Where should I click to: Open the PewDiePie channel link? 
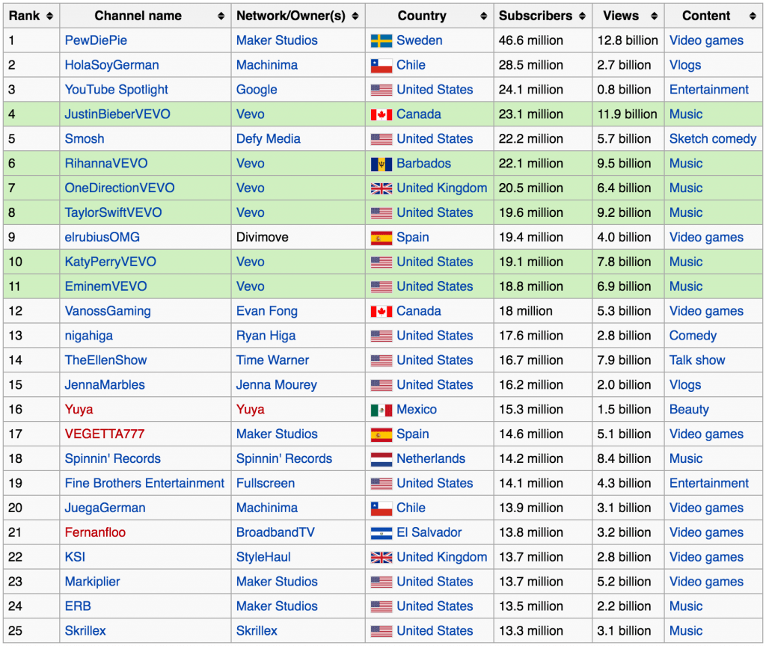[96, 40]
